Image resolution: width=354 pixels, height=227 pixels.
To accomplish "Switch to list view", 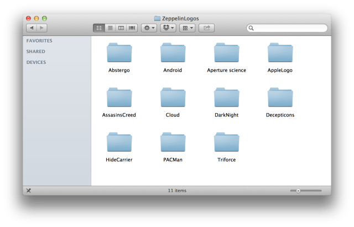I will pos(110,28).
